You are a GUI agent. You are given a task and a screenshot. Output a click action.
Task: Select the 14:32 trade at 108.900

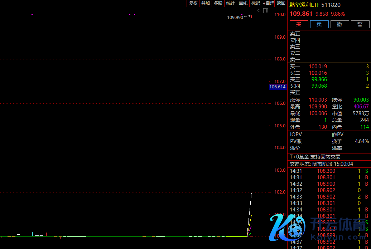click(x=326, y=184)
